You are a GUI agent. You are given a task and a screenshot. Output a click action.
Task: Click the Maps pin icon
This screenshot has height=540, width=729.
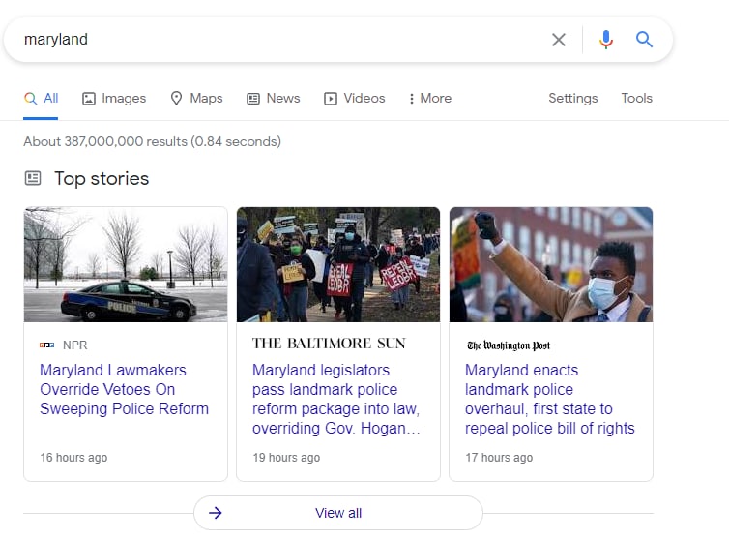[x=176, y=98]
